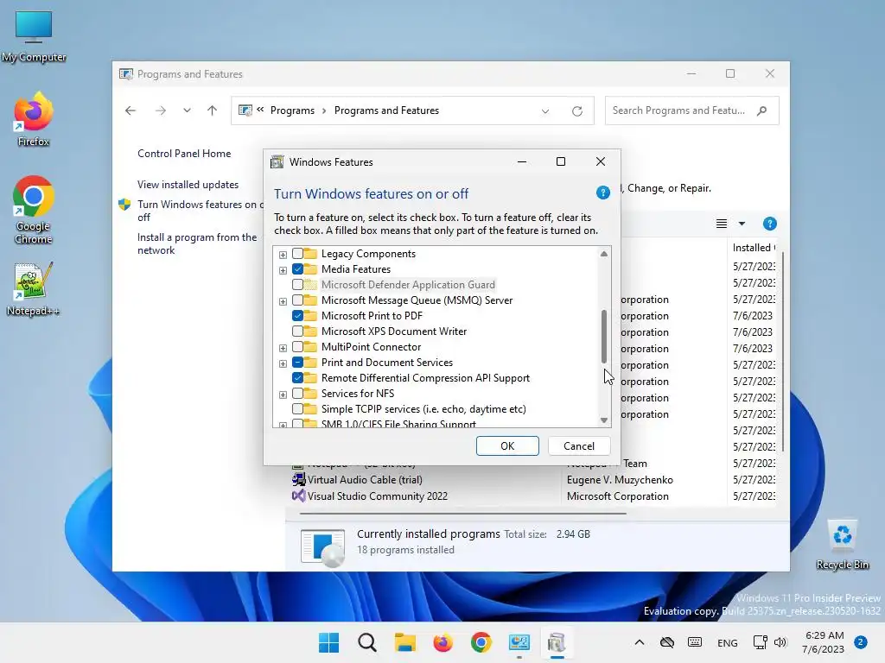Open taskbar Search icon

click(x=366, y=642)
